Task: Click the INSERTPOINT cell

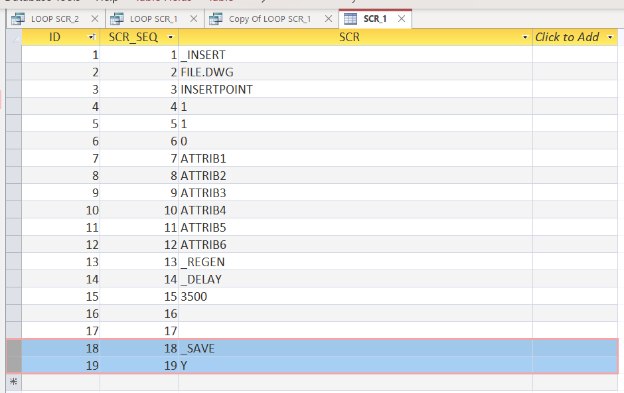Action: (355, 89)
